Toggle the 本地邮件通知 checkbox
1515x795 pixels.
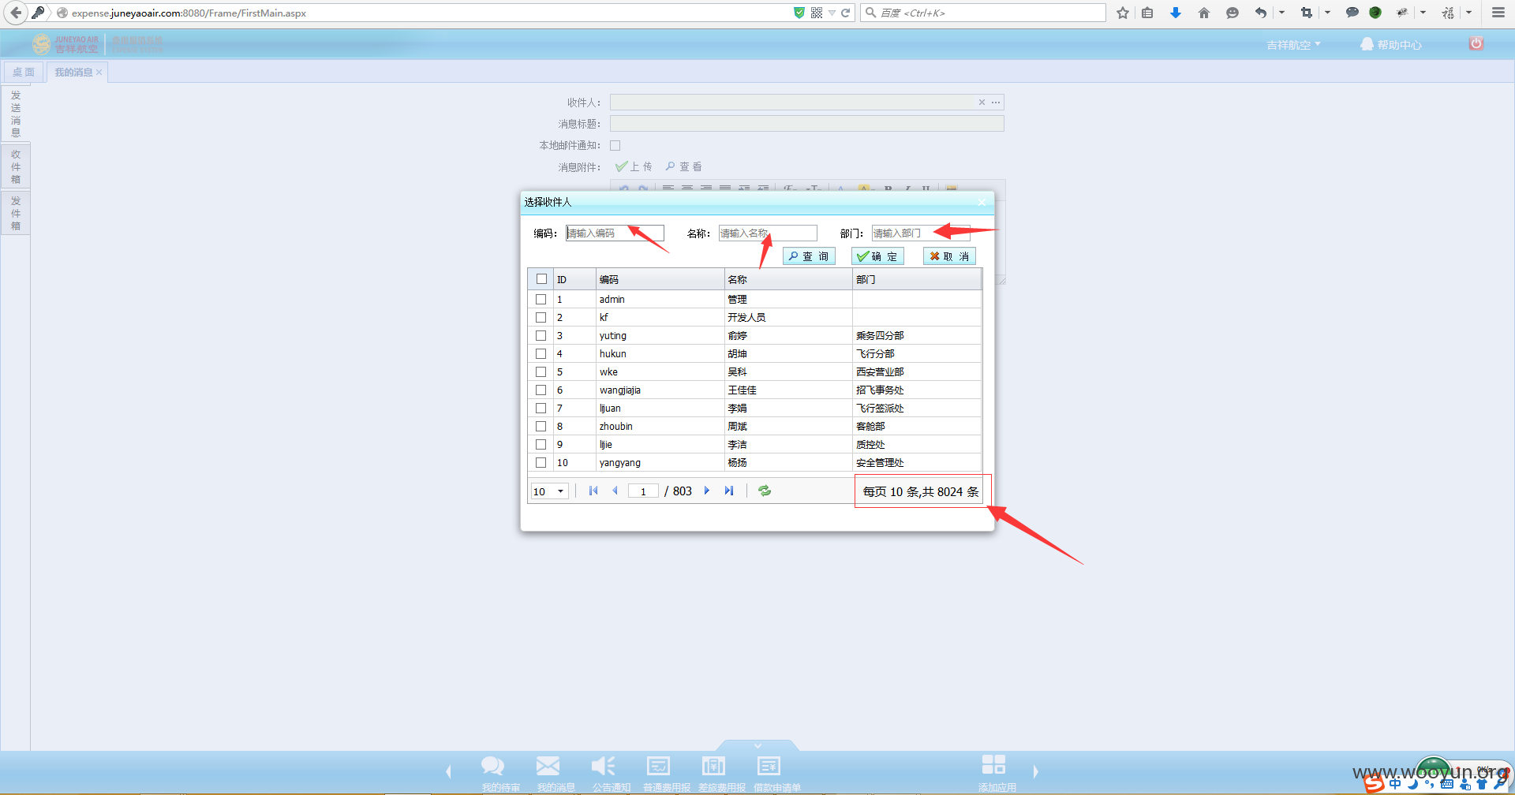[x=615, y=145]
